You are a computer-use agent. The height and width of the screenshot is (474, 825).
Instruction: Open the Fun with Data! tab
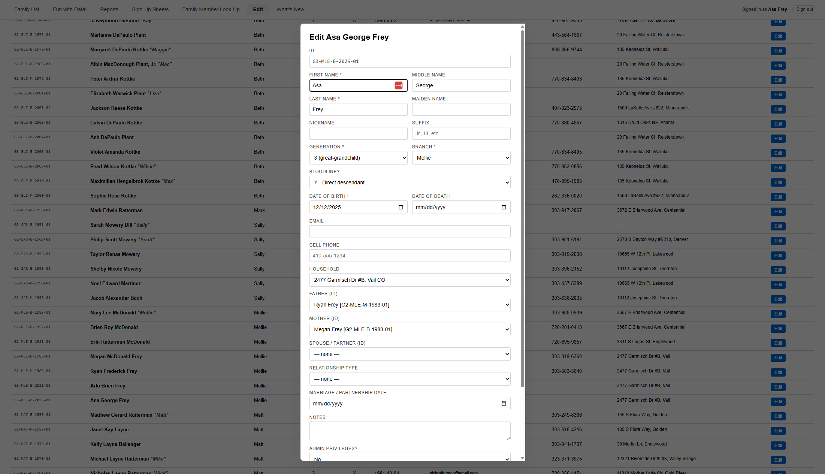pos(70,9)
